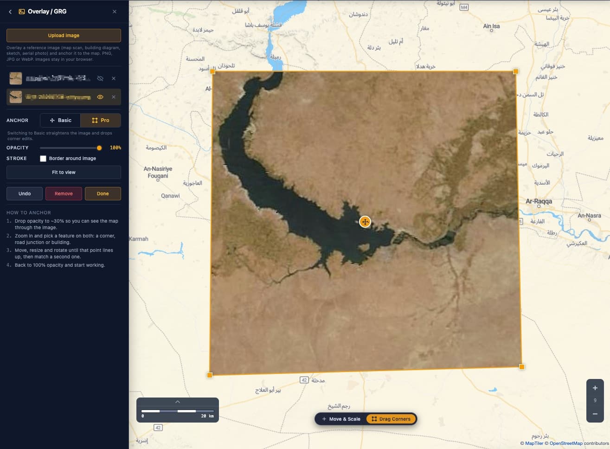The width and height of the screenshot is (610, 449).
Task: Close the Overlay / GRG panel
Action: click(x=115, y=12)
